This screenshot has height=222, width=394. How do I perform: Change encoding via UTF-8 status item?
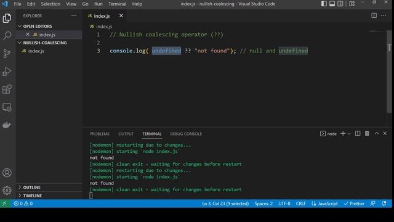click(284, 203)
